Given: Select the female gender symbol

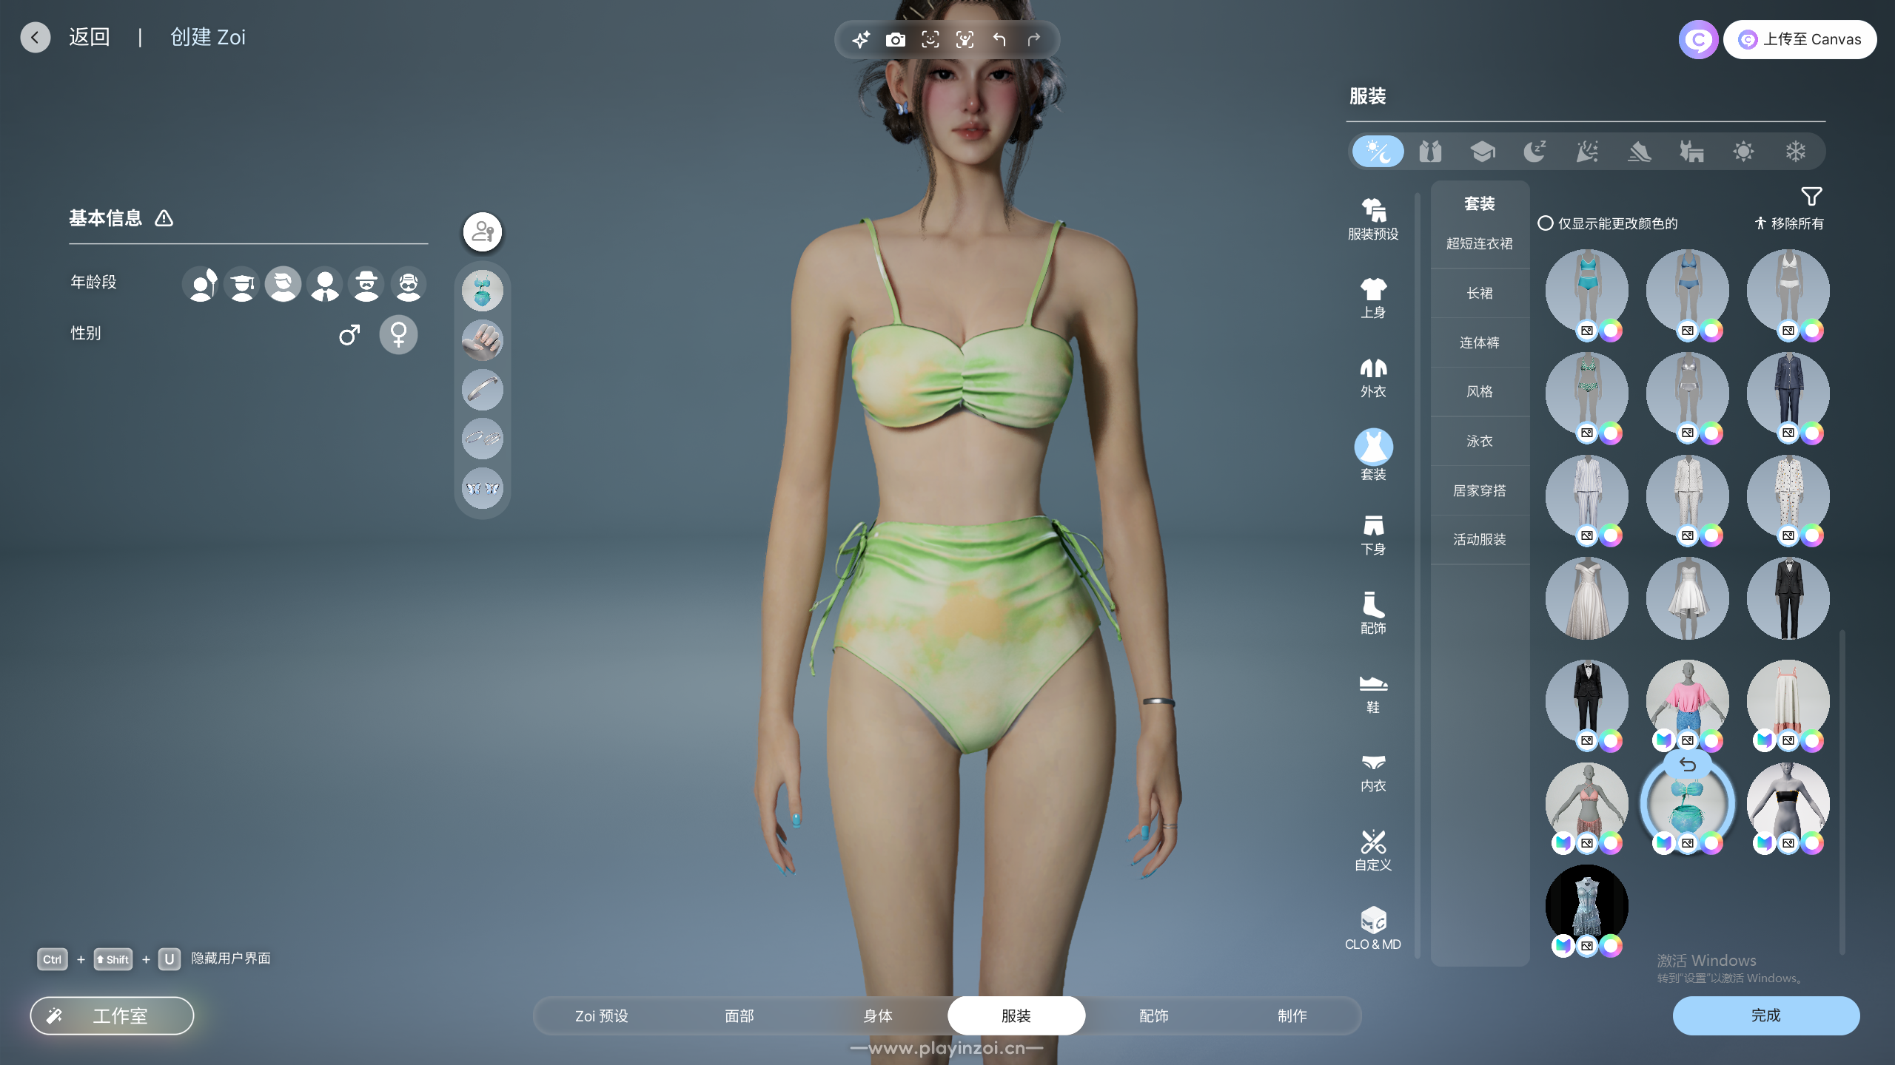Looking at the screenshot, I should point(398,335).
